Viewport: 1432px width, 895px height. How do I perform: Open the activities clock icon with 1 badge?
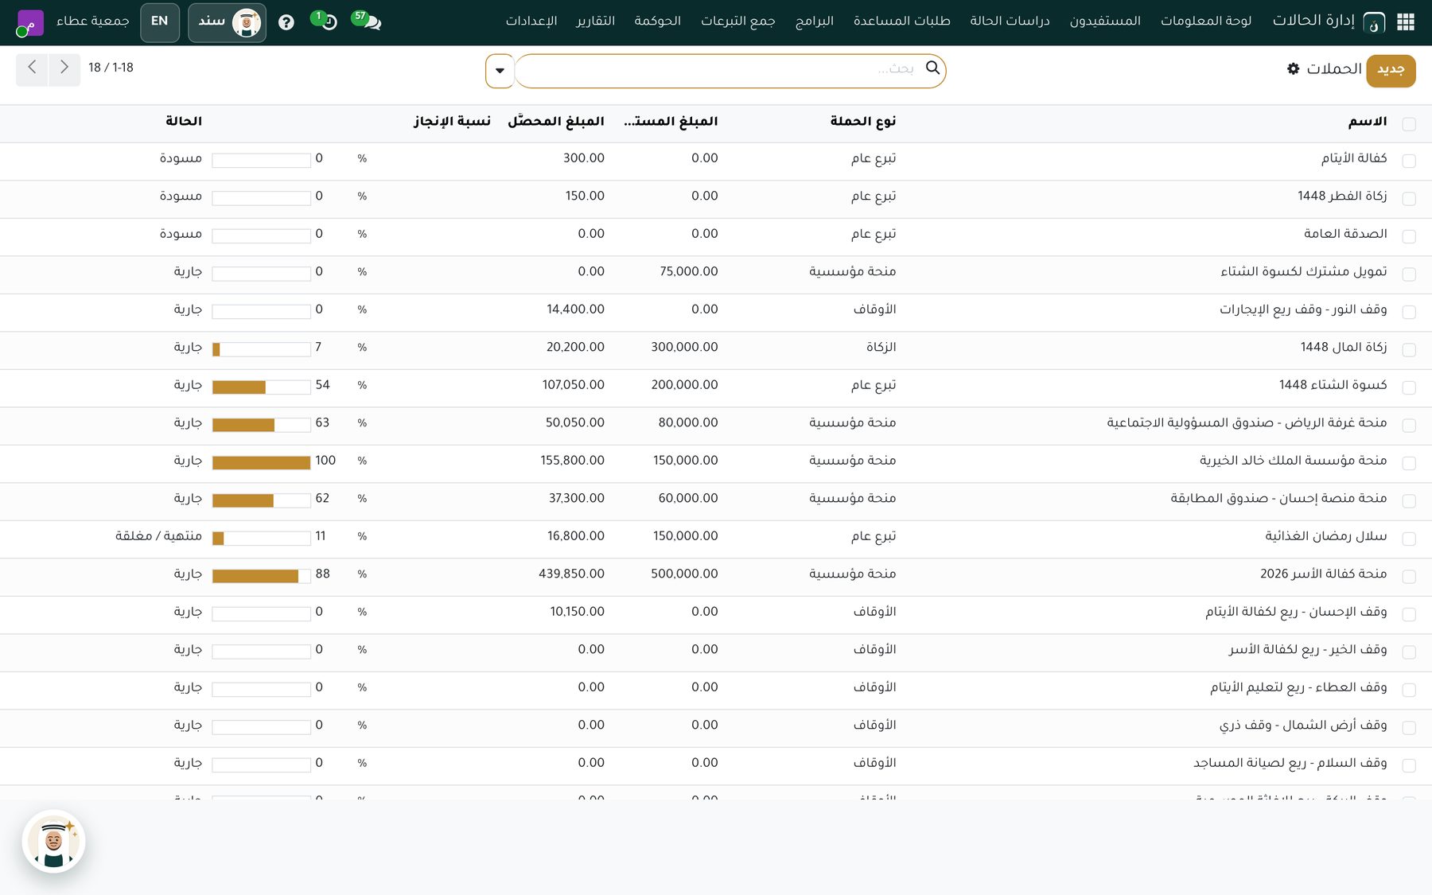[326, 21]
